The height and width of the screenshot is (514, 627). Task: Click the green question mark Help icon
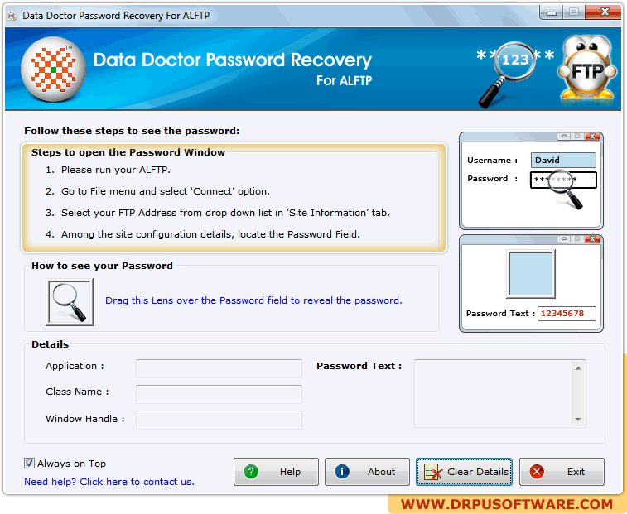pos(251,472)
